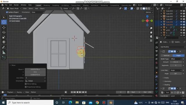Image resolution: width=186 pixels, height=105 pixels.
Task: Open the Render menu
Action: click(16, 5)
